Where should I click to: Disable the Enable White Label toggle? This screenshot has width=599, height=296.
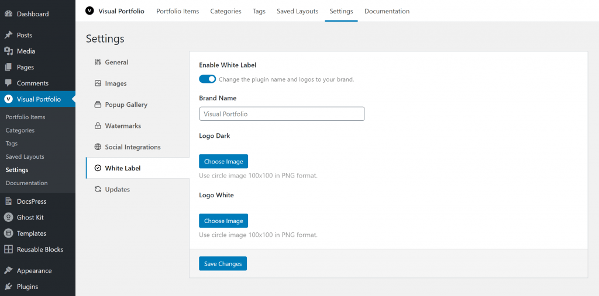tap(208, 79)
